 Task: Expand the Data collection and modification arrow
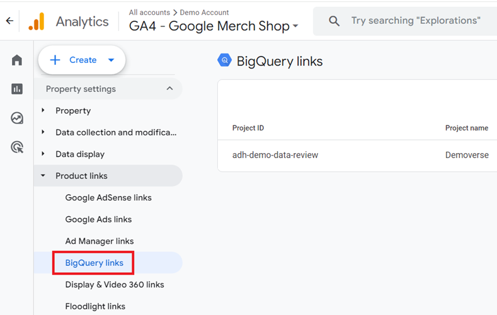pos(43,132)
